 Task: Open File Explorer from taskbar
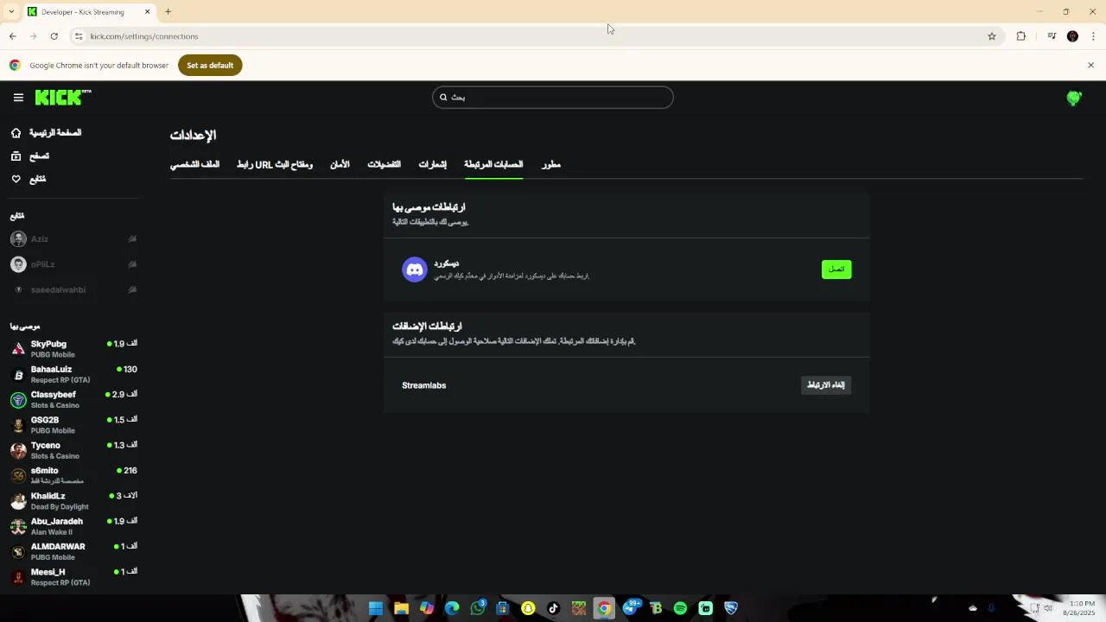(x=401, y=608)
